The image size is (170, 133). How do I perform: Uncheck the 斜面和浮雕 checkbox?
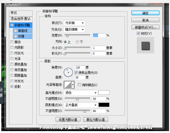tap(12, 25)
